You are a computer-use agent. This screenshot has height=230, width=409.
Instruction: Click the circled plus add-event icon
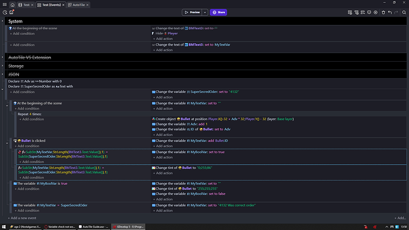[376, 12]
